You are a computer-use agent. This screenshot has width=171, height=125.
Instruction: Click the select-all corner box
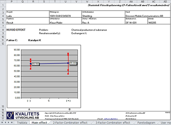point(3,1)
